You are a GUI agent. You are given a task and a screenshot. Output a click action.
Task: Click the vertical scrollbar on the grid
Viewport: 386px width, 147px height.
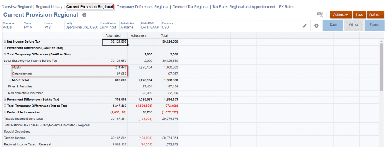(x=381, y=66)
